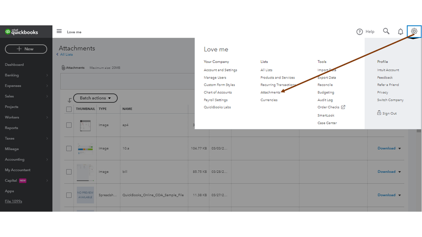Click the external link icon beside Order Checks
The height and width of the screenshot is (237, 422).
(x=343, y=107)
